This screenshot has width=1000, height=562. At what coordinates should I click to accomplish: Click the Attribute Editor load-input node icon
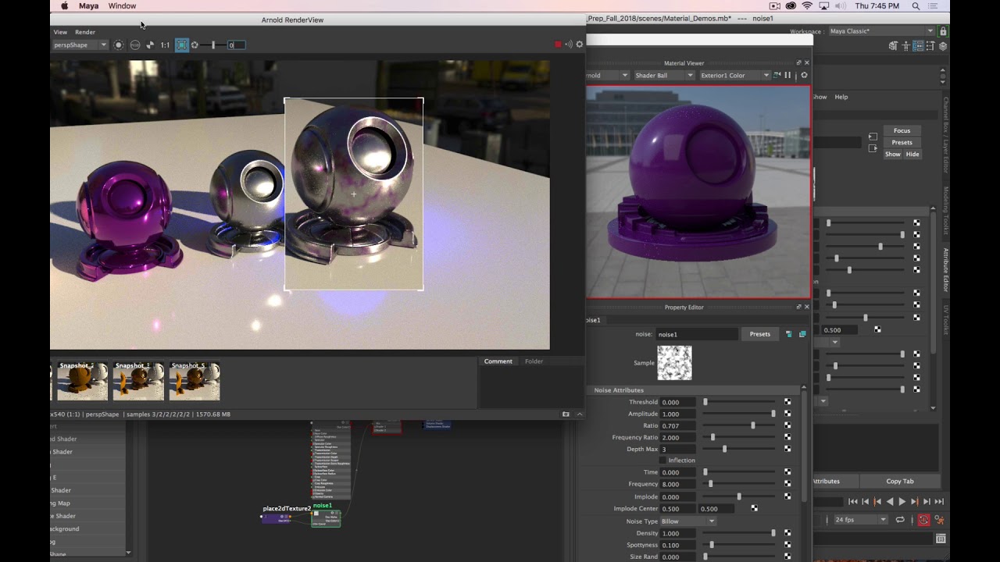873,137
